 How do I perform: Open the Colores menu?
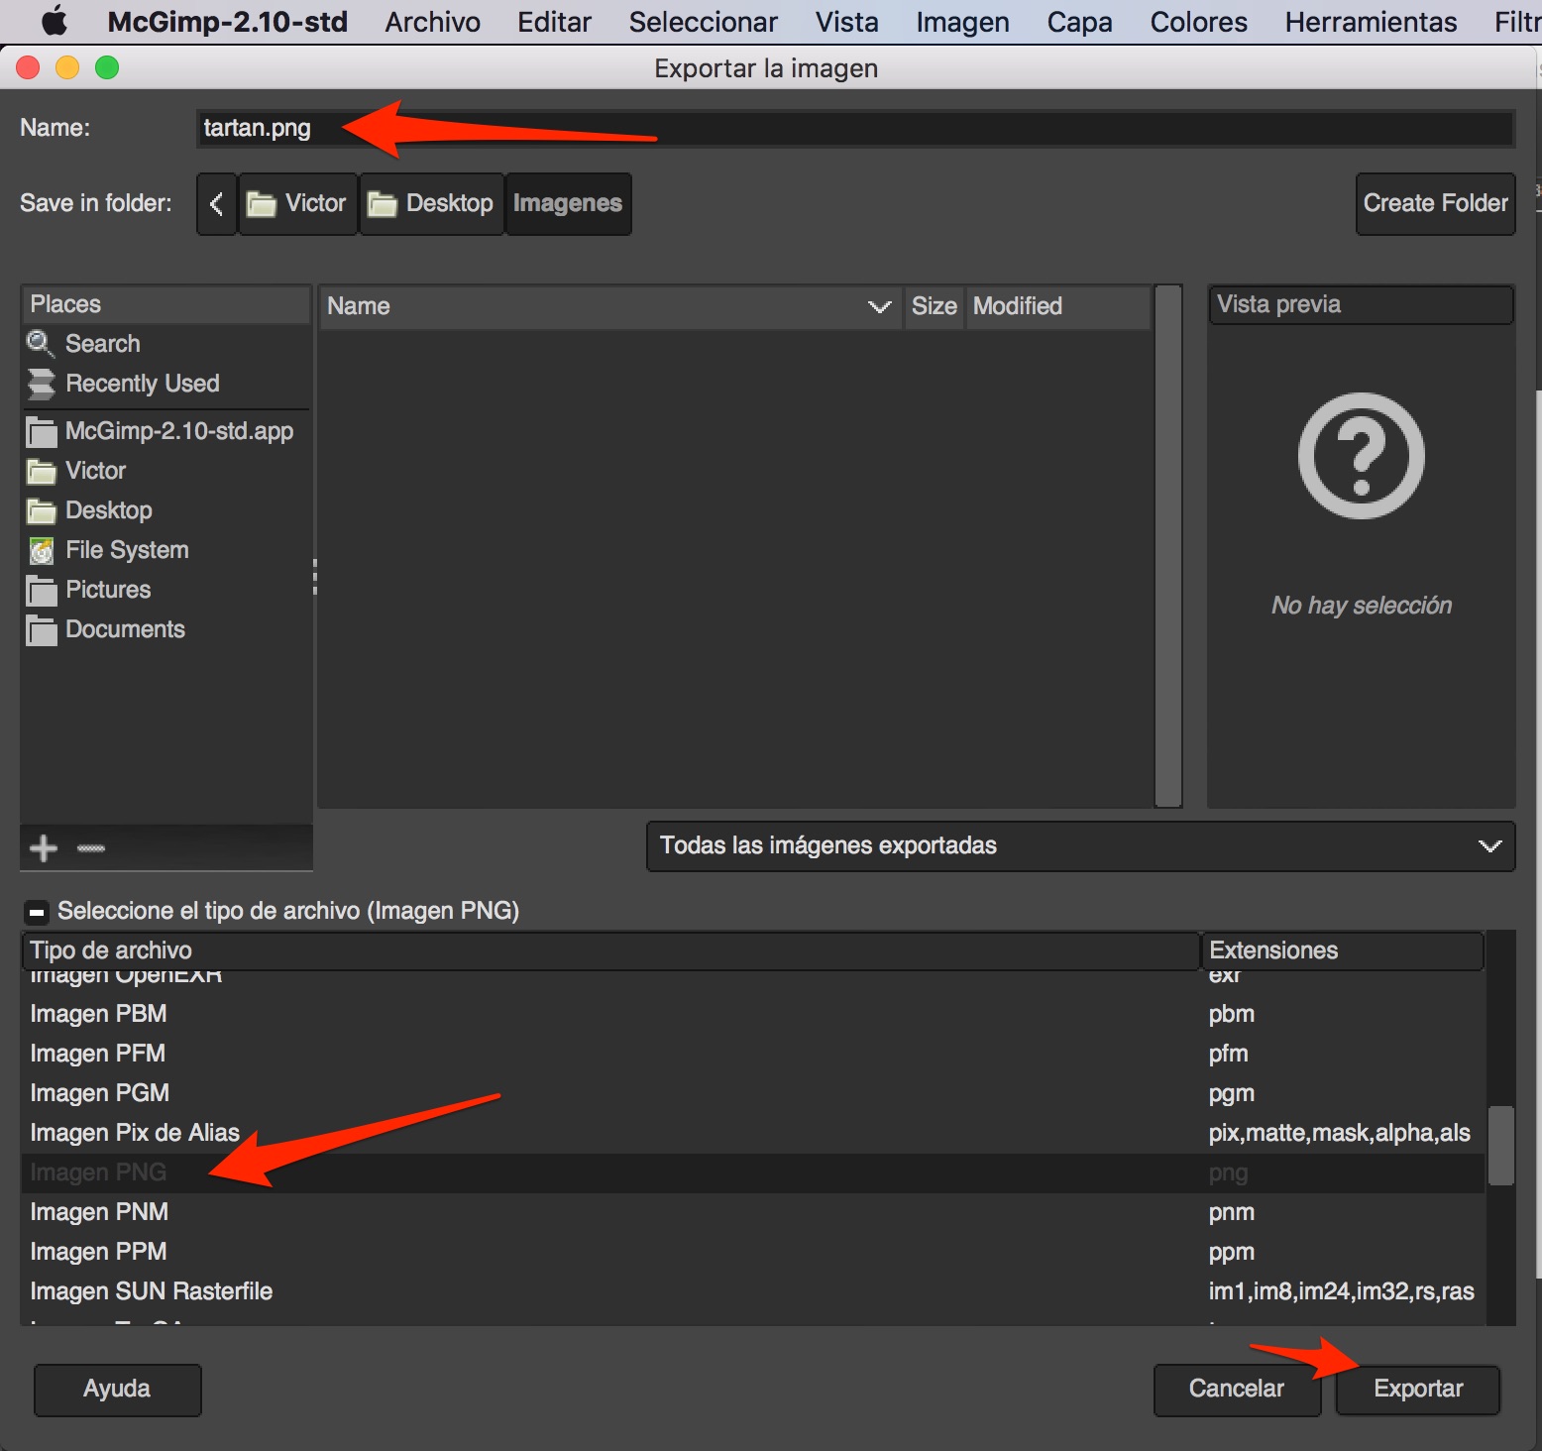(x=1198, y=22)
